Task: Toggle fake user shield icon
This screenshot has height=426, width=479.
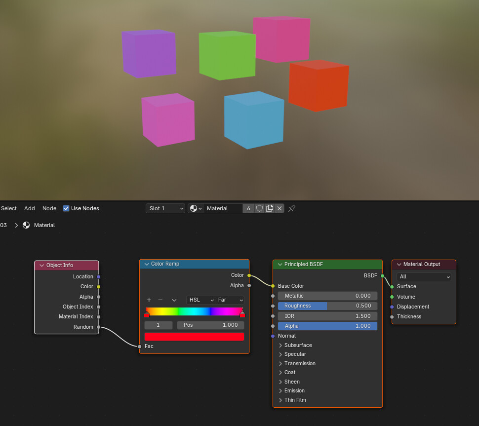Action: tap(259, 208)
